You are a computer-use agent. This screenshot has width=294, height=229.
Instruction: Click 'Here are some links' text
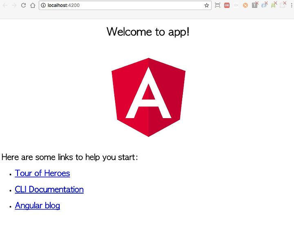[x=70, y=157]
